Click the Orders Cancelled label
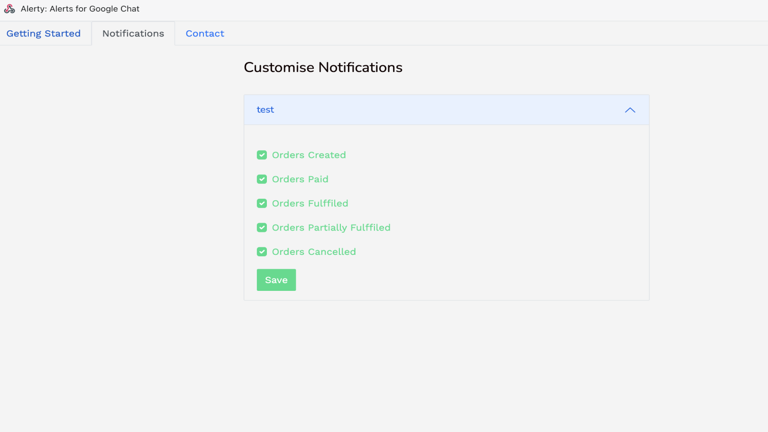This screenshot has width=768, height=432. (x=313, y=252)
